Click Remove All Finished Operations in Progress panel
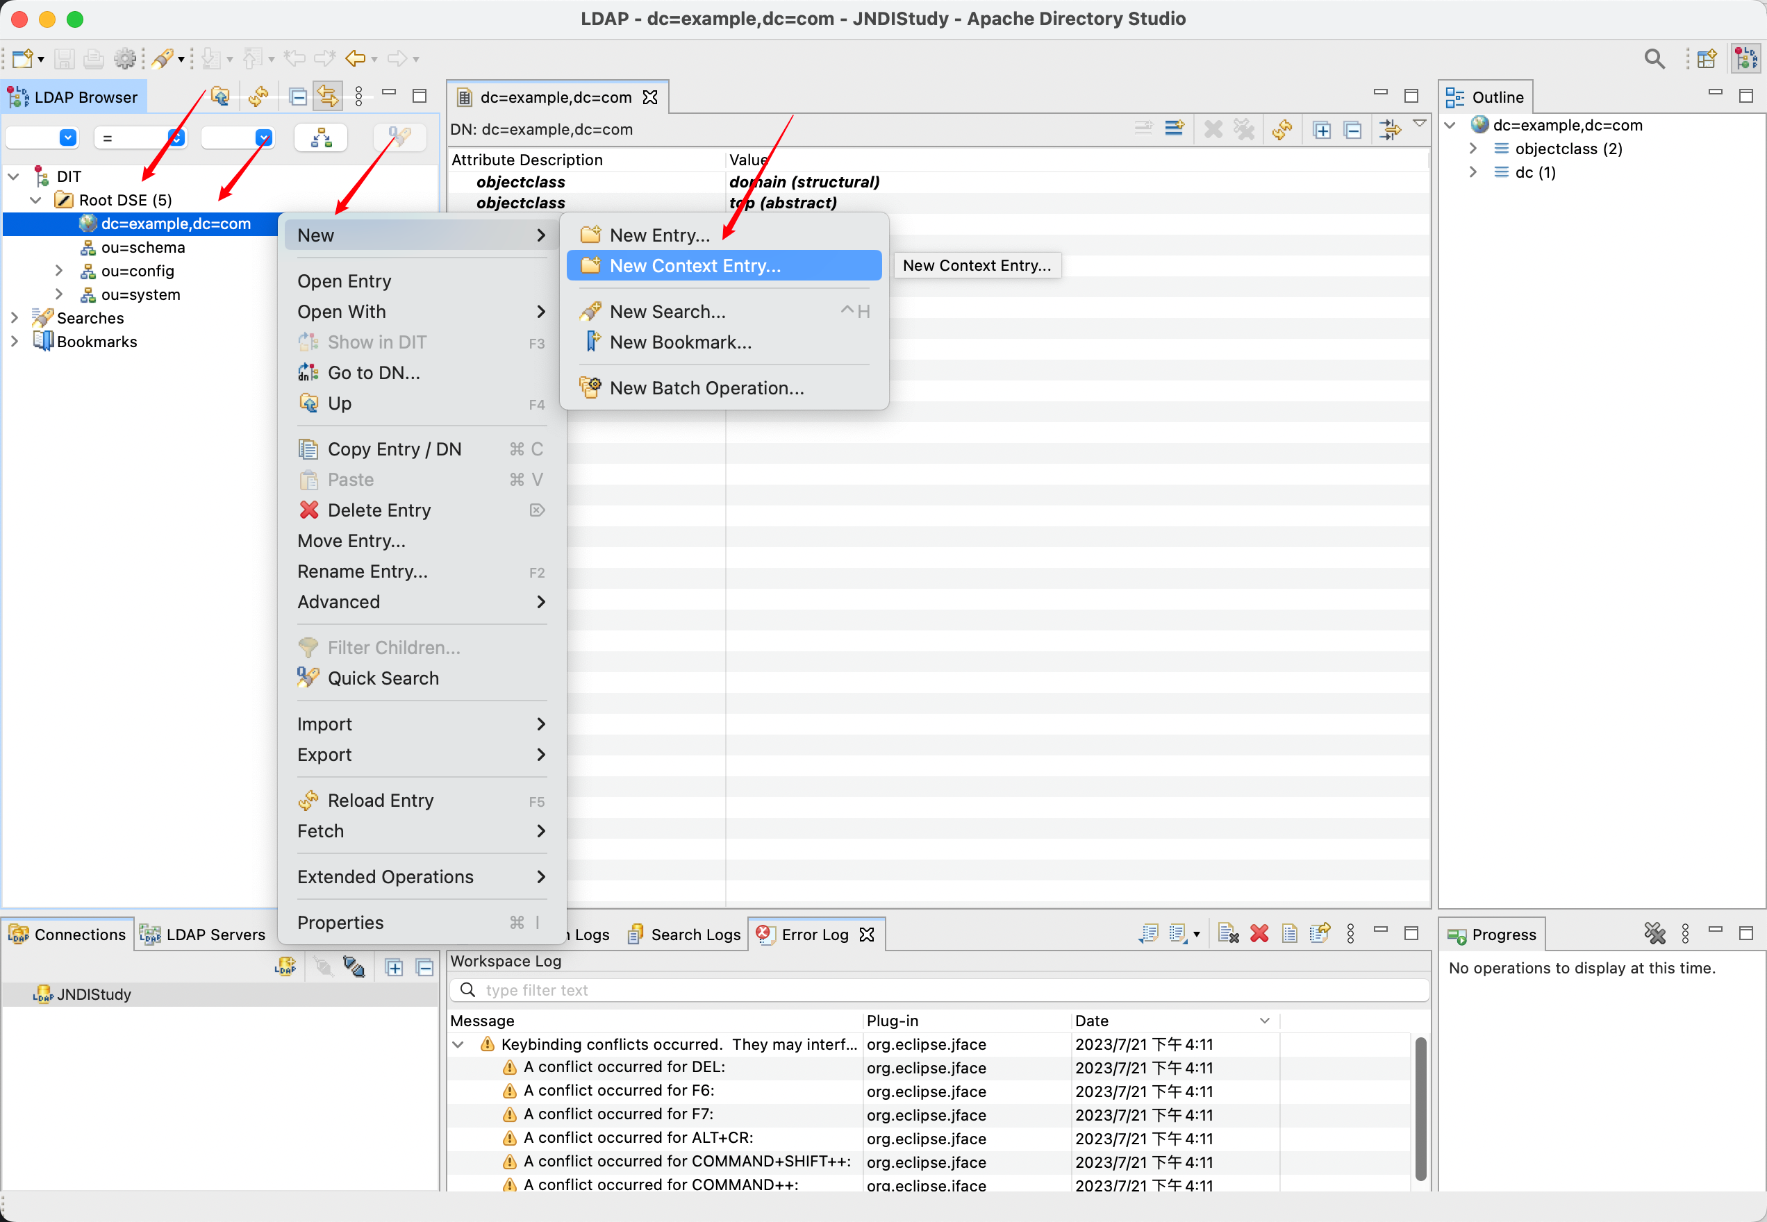Image resolution: width=1767 pixels, height=1222 pixels. point(1654,933)
